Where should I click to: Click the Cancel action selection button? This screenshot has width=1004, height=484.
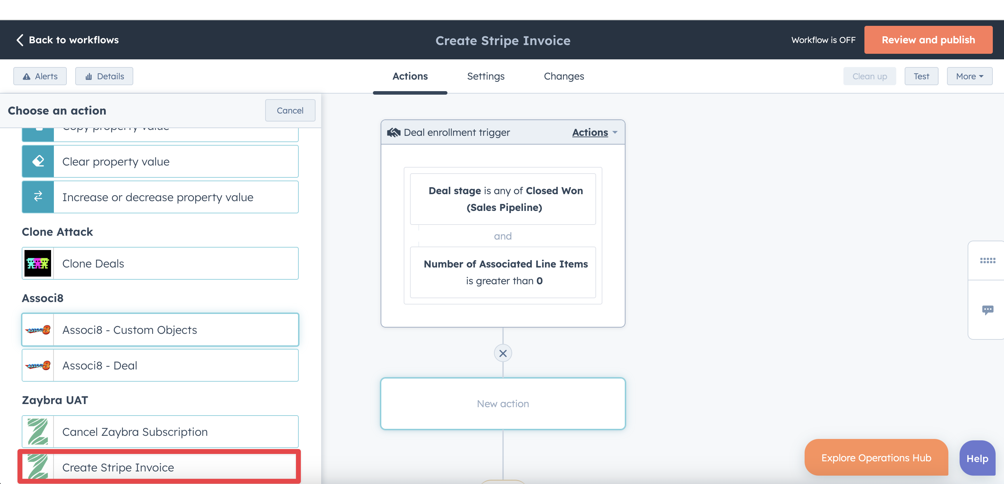tap(289, 110)
